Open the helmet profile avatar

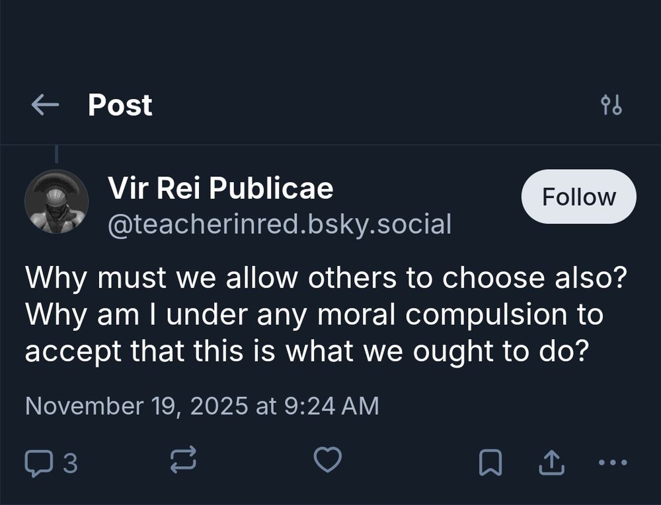click(56, 201)
